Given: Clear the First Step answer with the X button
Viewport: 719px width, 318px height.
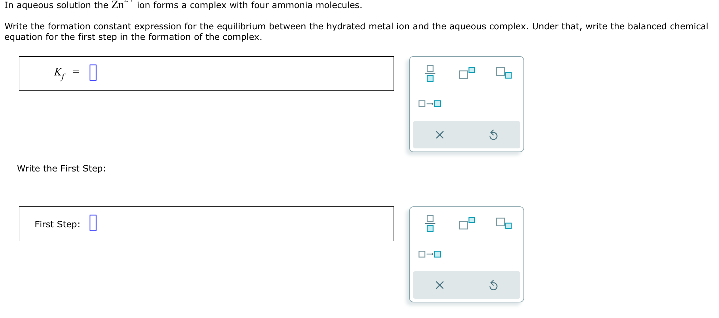Looking at the screenshot, I should click(x=439, y=285).
